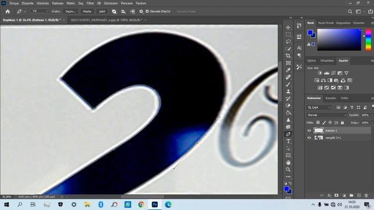Viewport: 374px width, 210px height.
Task: Select the Rectangular Marquee tool
Action: pos(288,34)
